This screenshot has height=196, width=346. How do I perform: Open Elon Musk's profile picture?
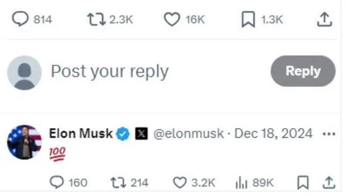[x=24, y=142]
